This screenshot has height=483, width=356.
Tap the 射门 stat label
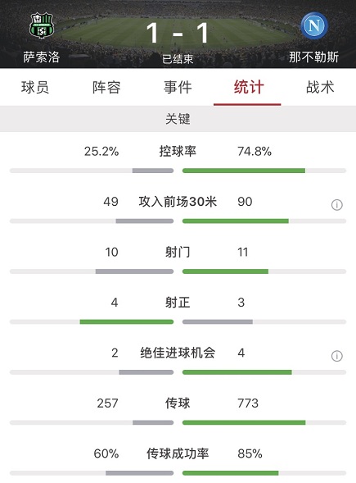[178, 252]
